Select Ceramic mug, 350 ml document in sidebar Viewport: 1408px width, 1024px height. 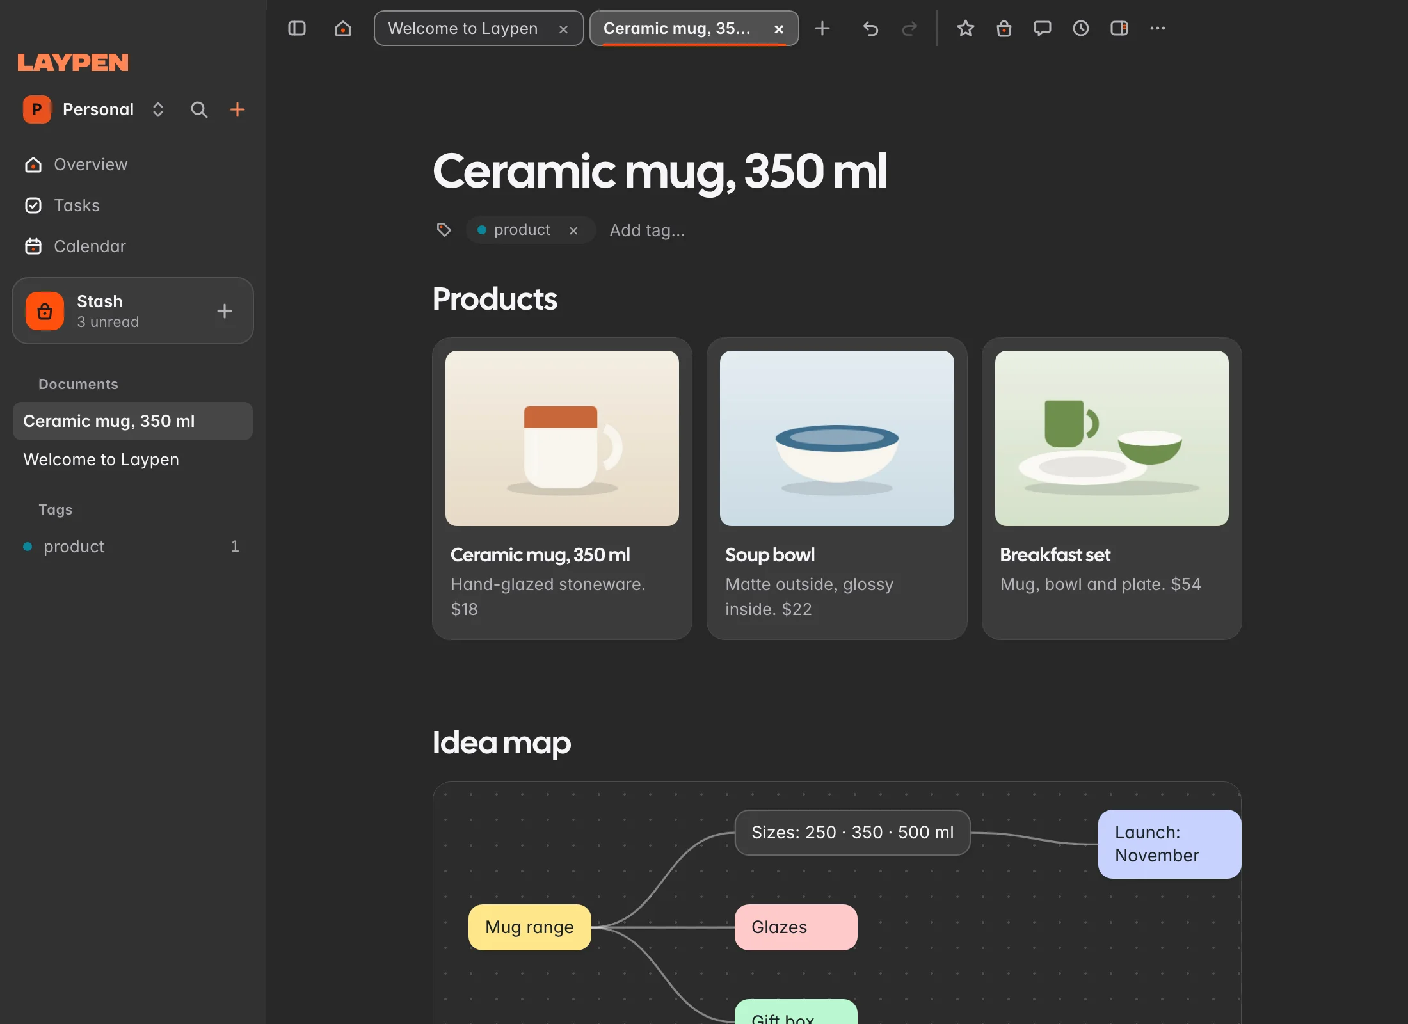133,421
